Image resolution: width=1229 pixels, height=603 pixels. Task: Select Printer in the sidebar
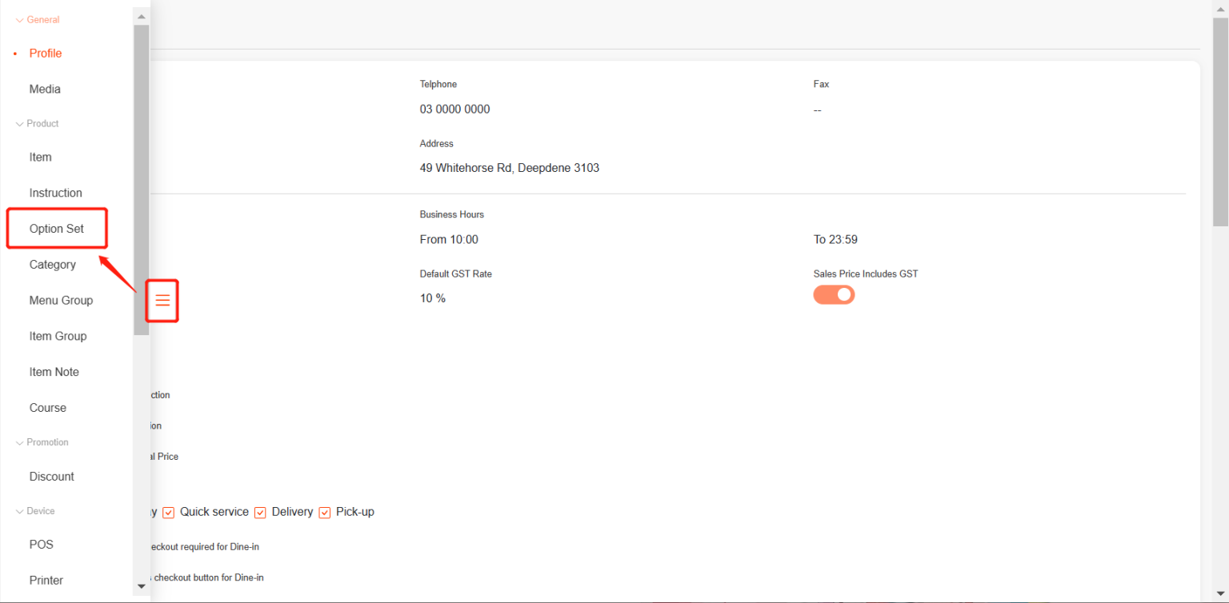pyautogui.click(x=46, y=581)
